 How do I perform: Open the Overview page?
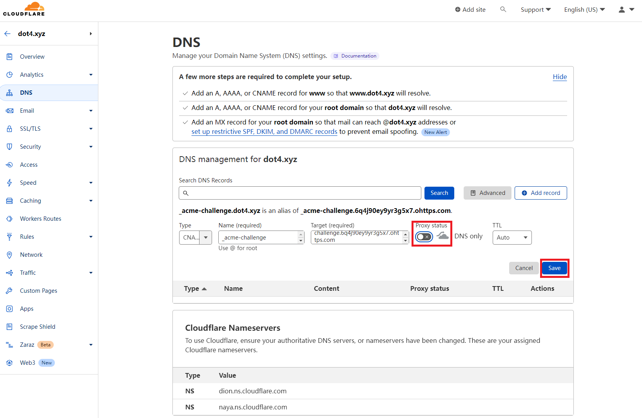32,57
